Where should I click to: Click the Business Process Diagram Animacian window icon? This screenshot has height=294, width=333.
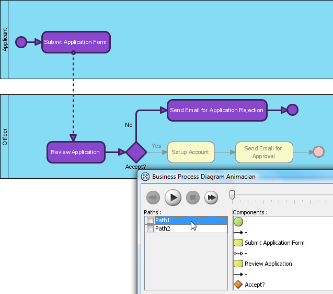click(x=145, y=177)
